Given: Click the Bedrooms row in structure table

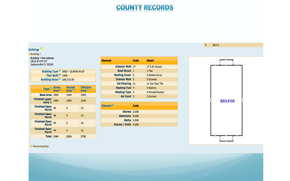Looking at the screenshot, I should [x=139, y=116].
